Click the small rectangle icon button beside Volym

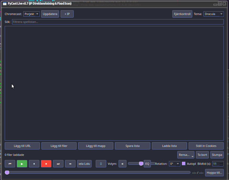click(x=101, y=164)
